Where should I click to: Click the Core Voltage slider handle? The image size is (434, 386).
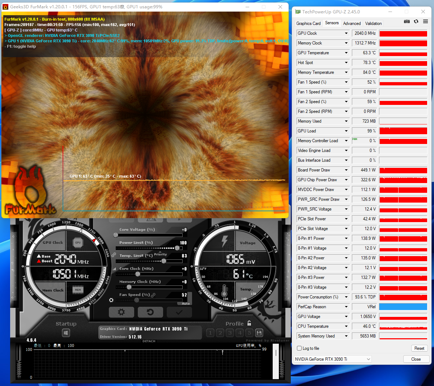(116, 235)
